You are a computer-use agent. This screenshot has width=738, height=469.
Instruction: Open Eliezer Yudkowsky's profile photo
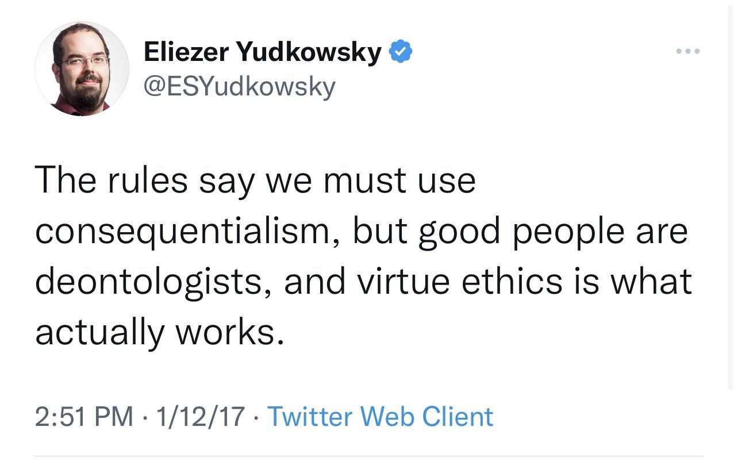coord(82,69)
